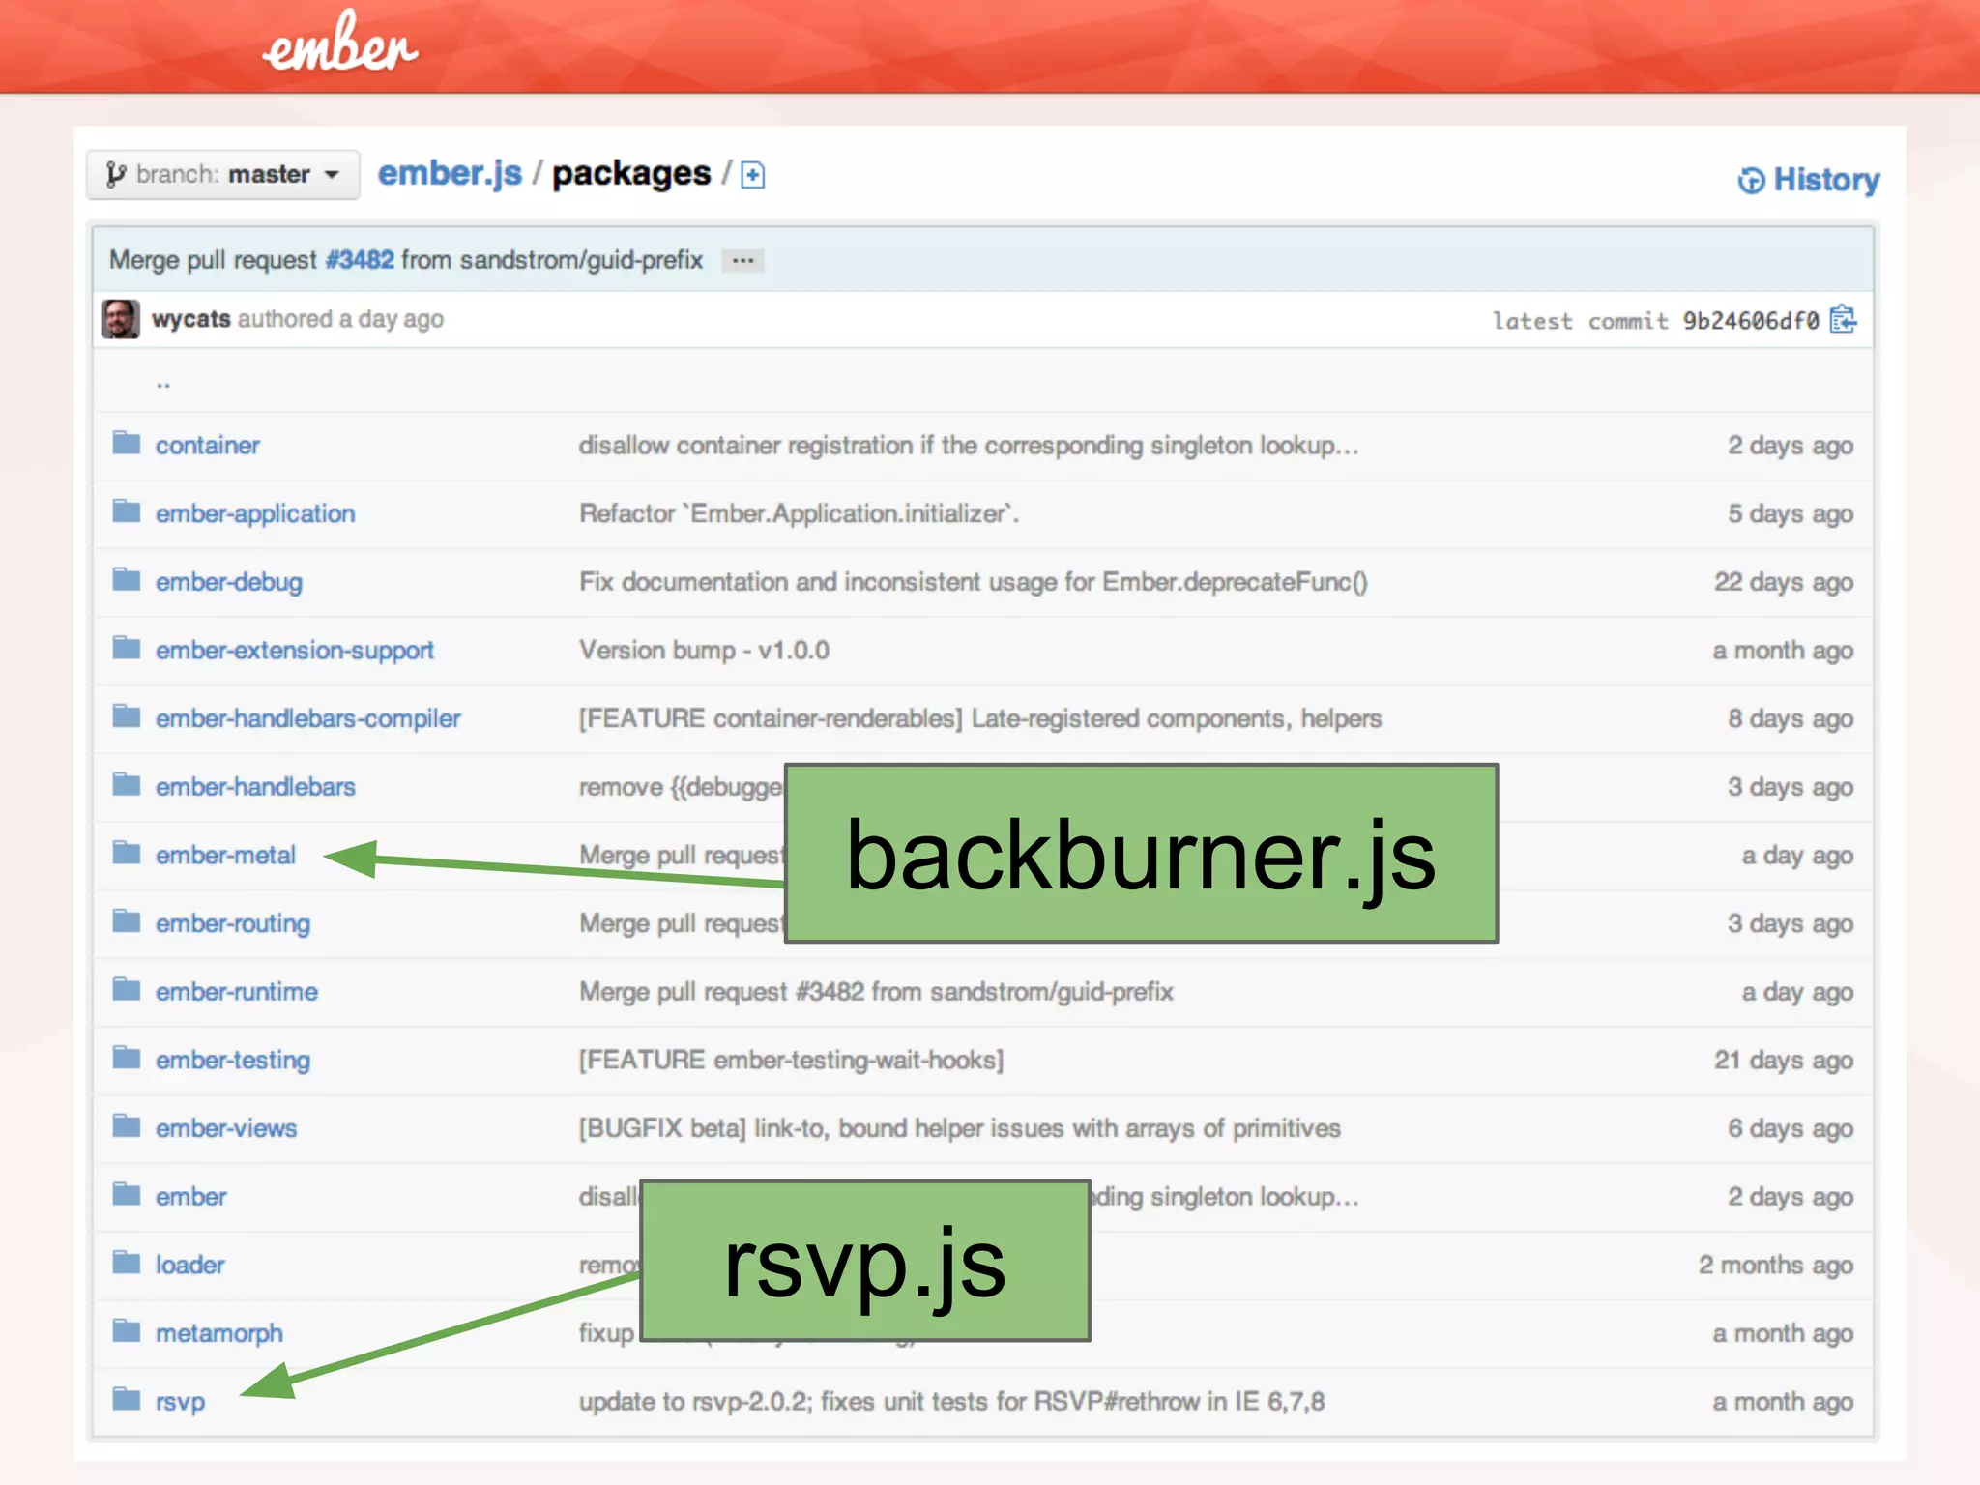Open pull request #3482 link

coord(360,260)
